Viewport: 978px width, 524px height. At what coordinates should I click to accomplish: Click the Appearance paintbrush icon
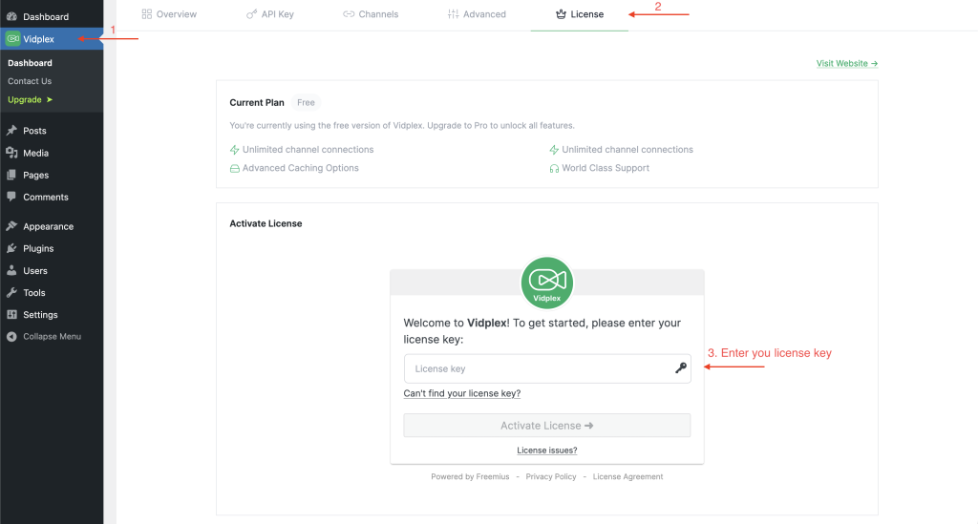click(x=12, y=226)
